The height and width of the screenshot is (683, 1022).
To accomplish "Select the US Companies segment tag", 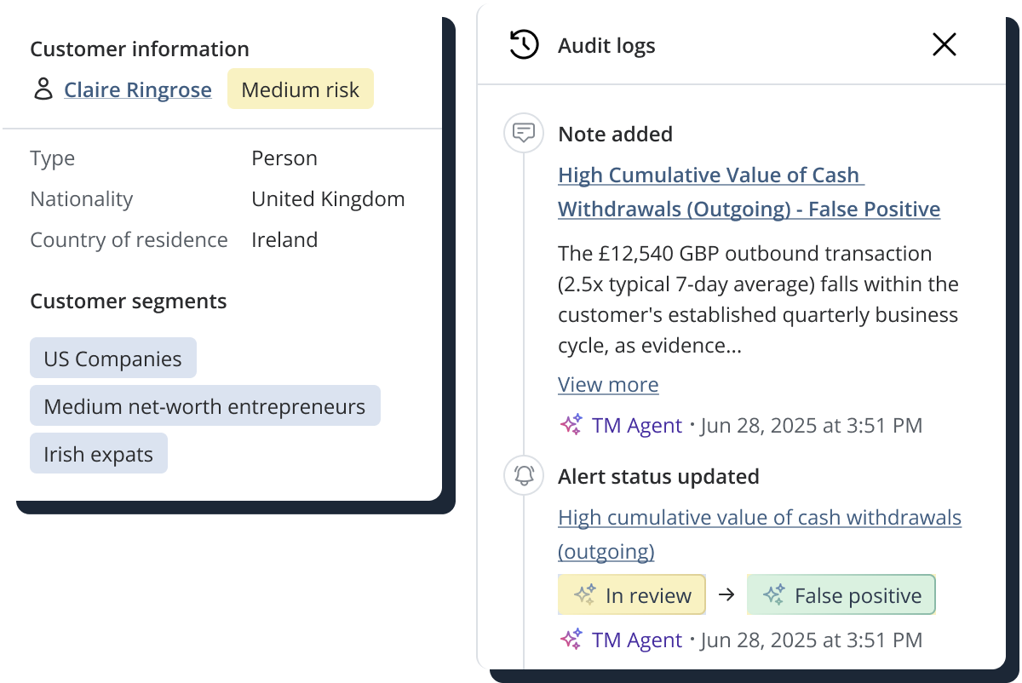I will (112, 359).
